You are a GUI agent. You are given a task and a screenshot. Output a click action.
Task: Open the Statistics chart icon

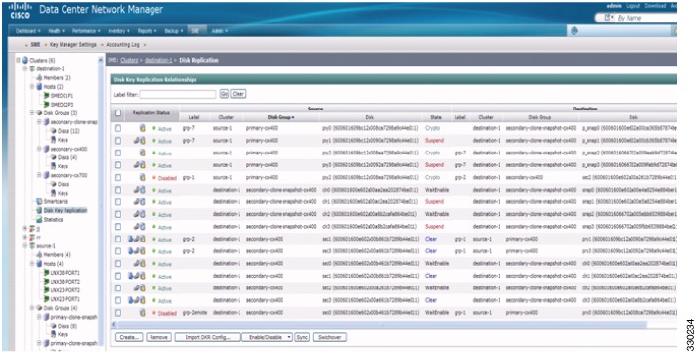click(39, 219)
